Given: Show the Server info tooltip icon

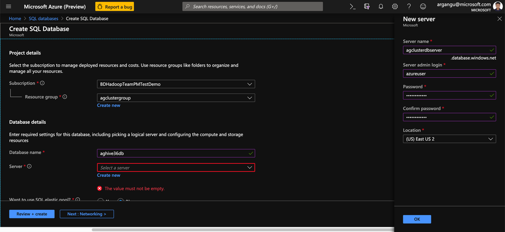Looking at the screenshot, I should [29, 166].
